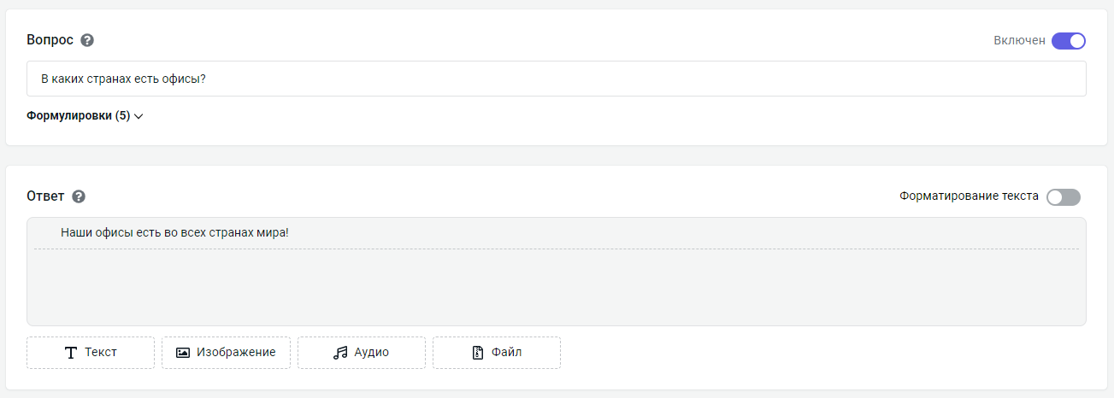Click the document icon for Файл
1114x398 pixels.
[x=478, y=353]
